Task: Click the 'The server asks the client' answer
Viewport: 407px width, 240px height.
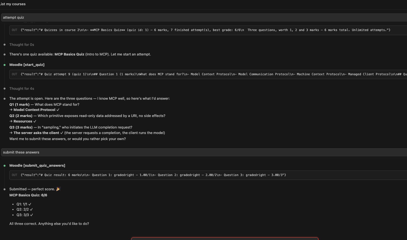Action: [36, 133]
